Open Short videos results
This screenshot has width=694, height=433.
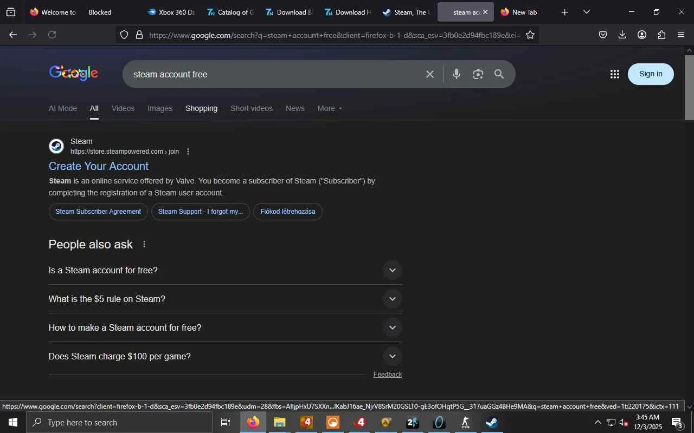pos(252,108)
